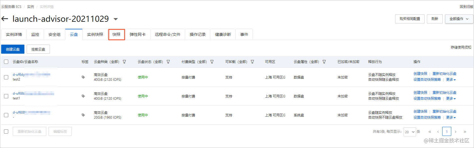This screenshot has height=148, width=474.
Task: Open disk ID link starting d-uf68b
Action: (x=33, y=93)
